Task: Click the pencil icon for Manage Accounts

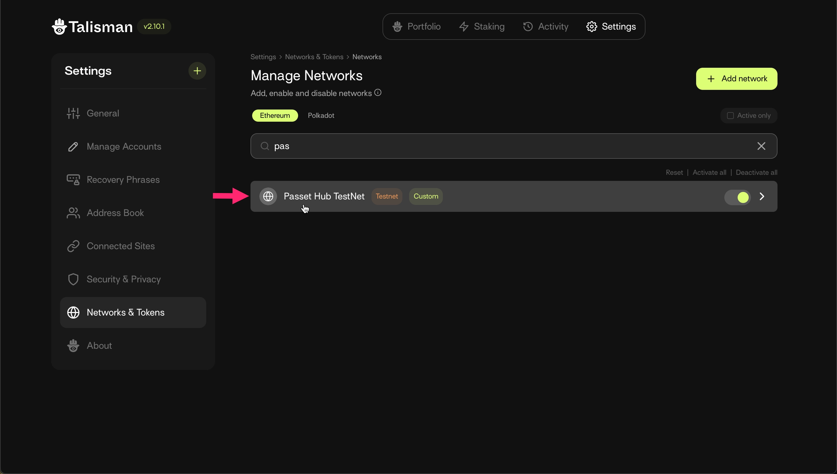Action: pos(73,147)
